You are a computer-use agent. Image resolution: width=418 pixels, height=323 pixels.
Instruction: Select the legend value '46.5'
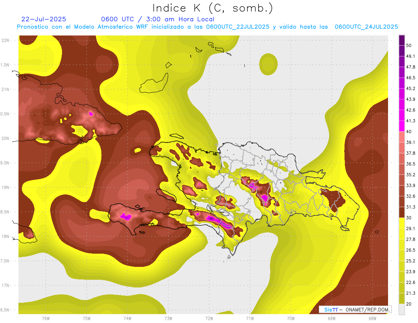pos(411,78)
